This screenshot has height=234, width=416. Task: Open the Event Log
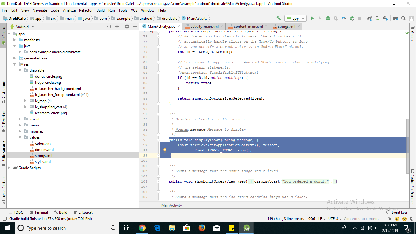tap(397, 212)
